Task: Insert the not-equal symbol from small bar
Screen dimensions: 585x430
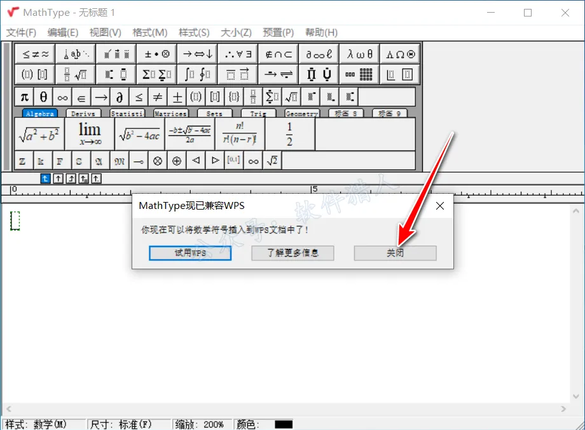Action: [158, 97]
